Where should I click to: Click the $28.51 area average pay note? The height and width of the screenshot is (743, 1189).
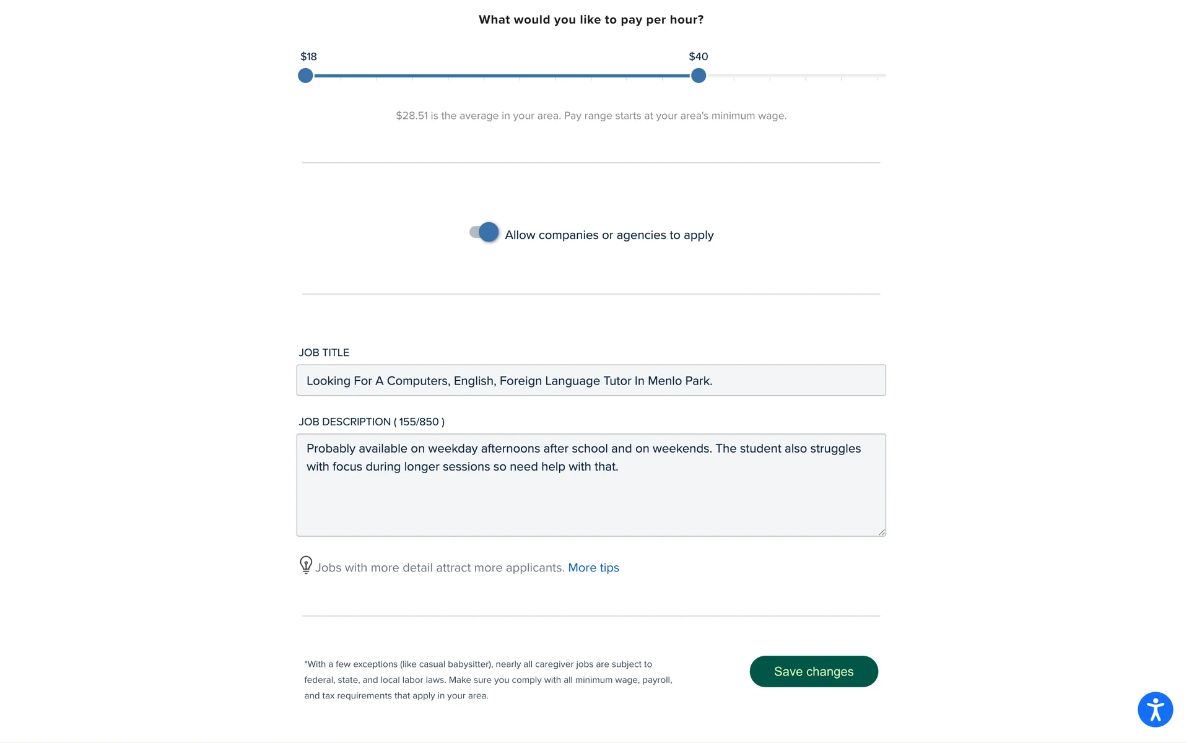(591, 116)
